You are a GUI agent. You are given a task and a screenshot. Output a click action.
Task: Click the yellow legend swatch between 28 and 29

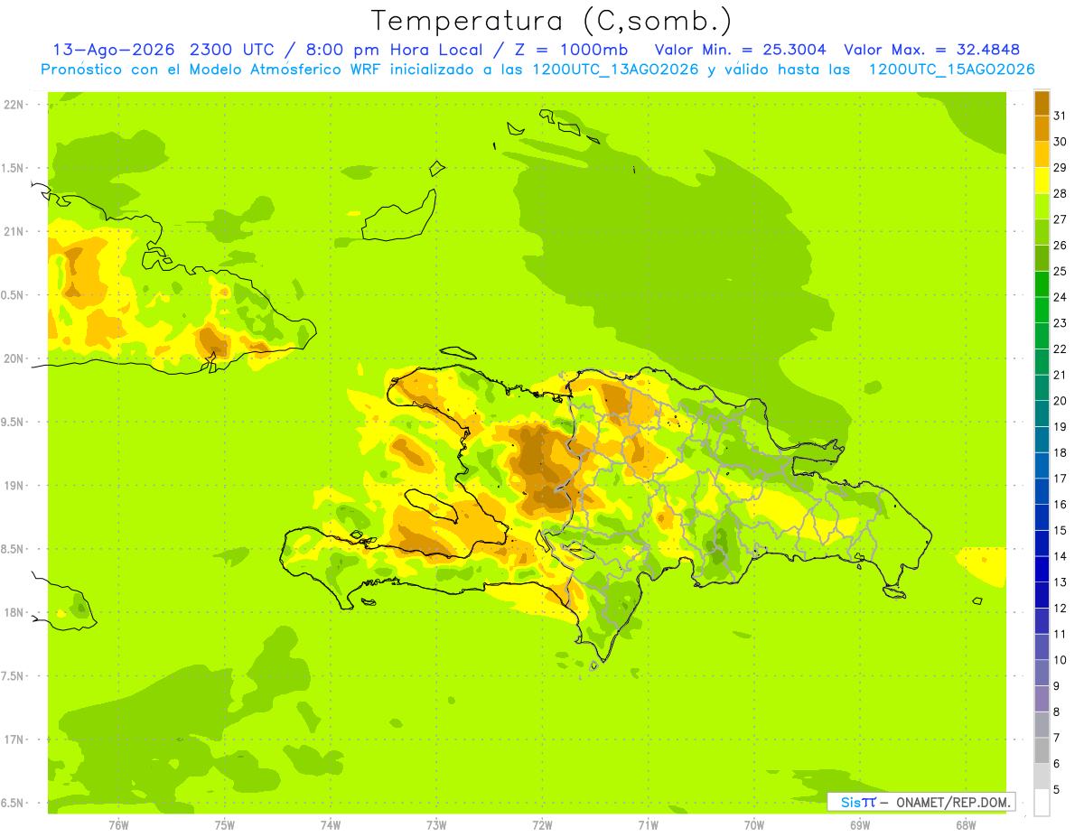(1042, 181)
